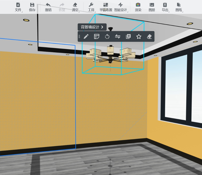The height and width of the screenshot is (175, 202).
Task: Grab the floating toolbar drag handle
Action: pyautogui.click(x=79, y=36)
